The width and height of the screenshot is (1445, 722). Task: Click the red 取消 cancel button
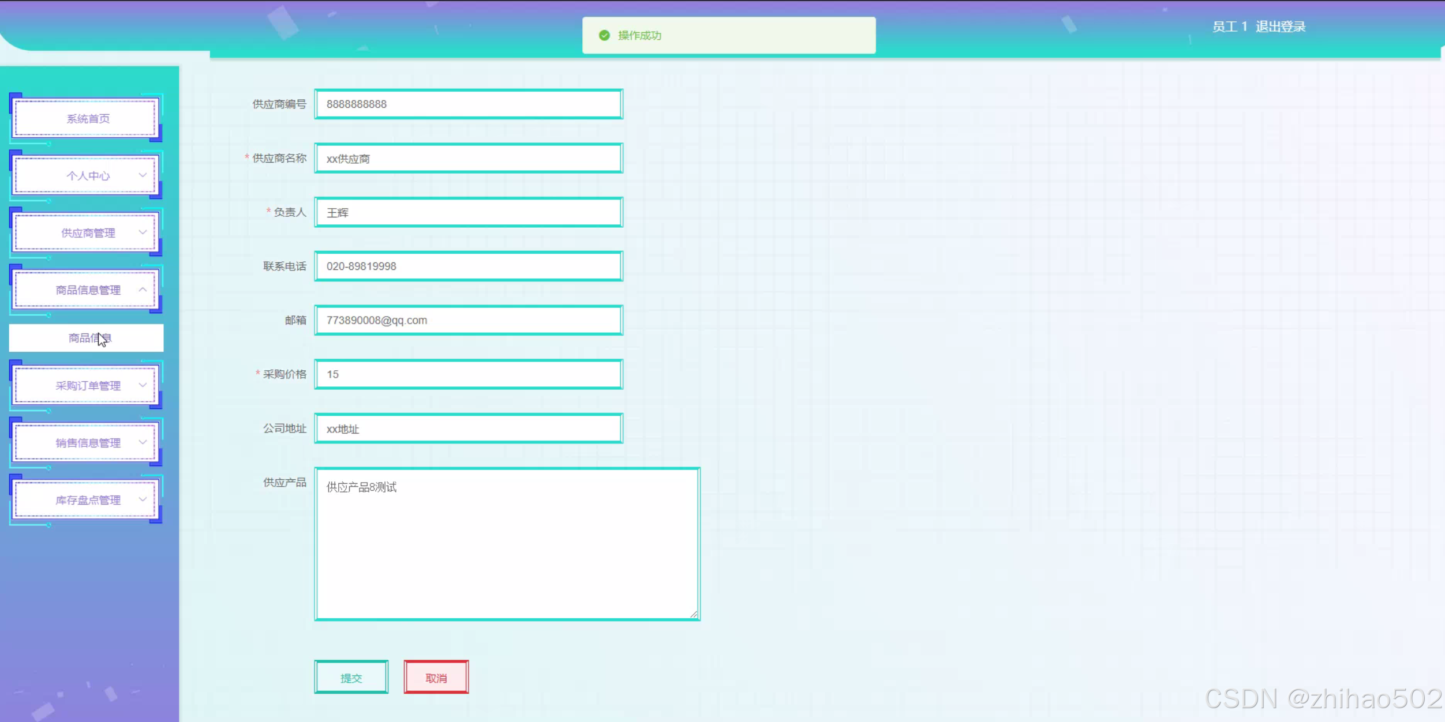pyautogui.click(x=436, y=678)
